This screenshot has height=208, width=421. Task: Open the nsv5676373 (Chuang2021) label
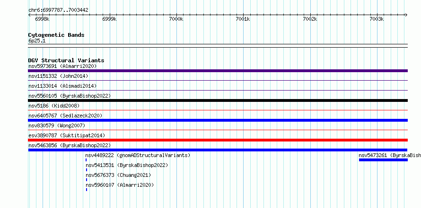(x=118, y=175)
